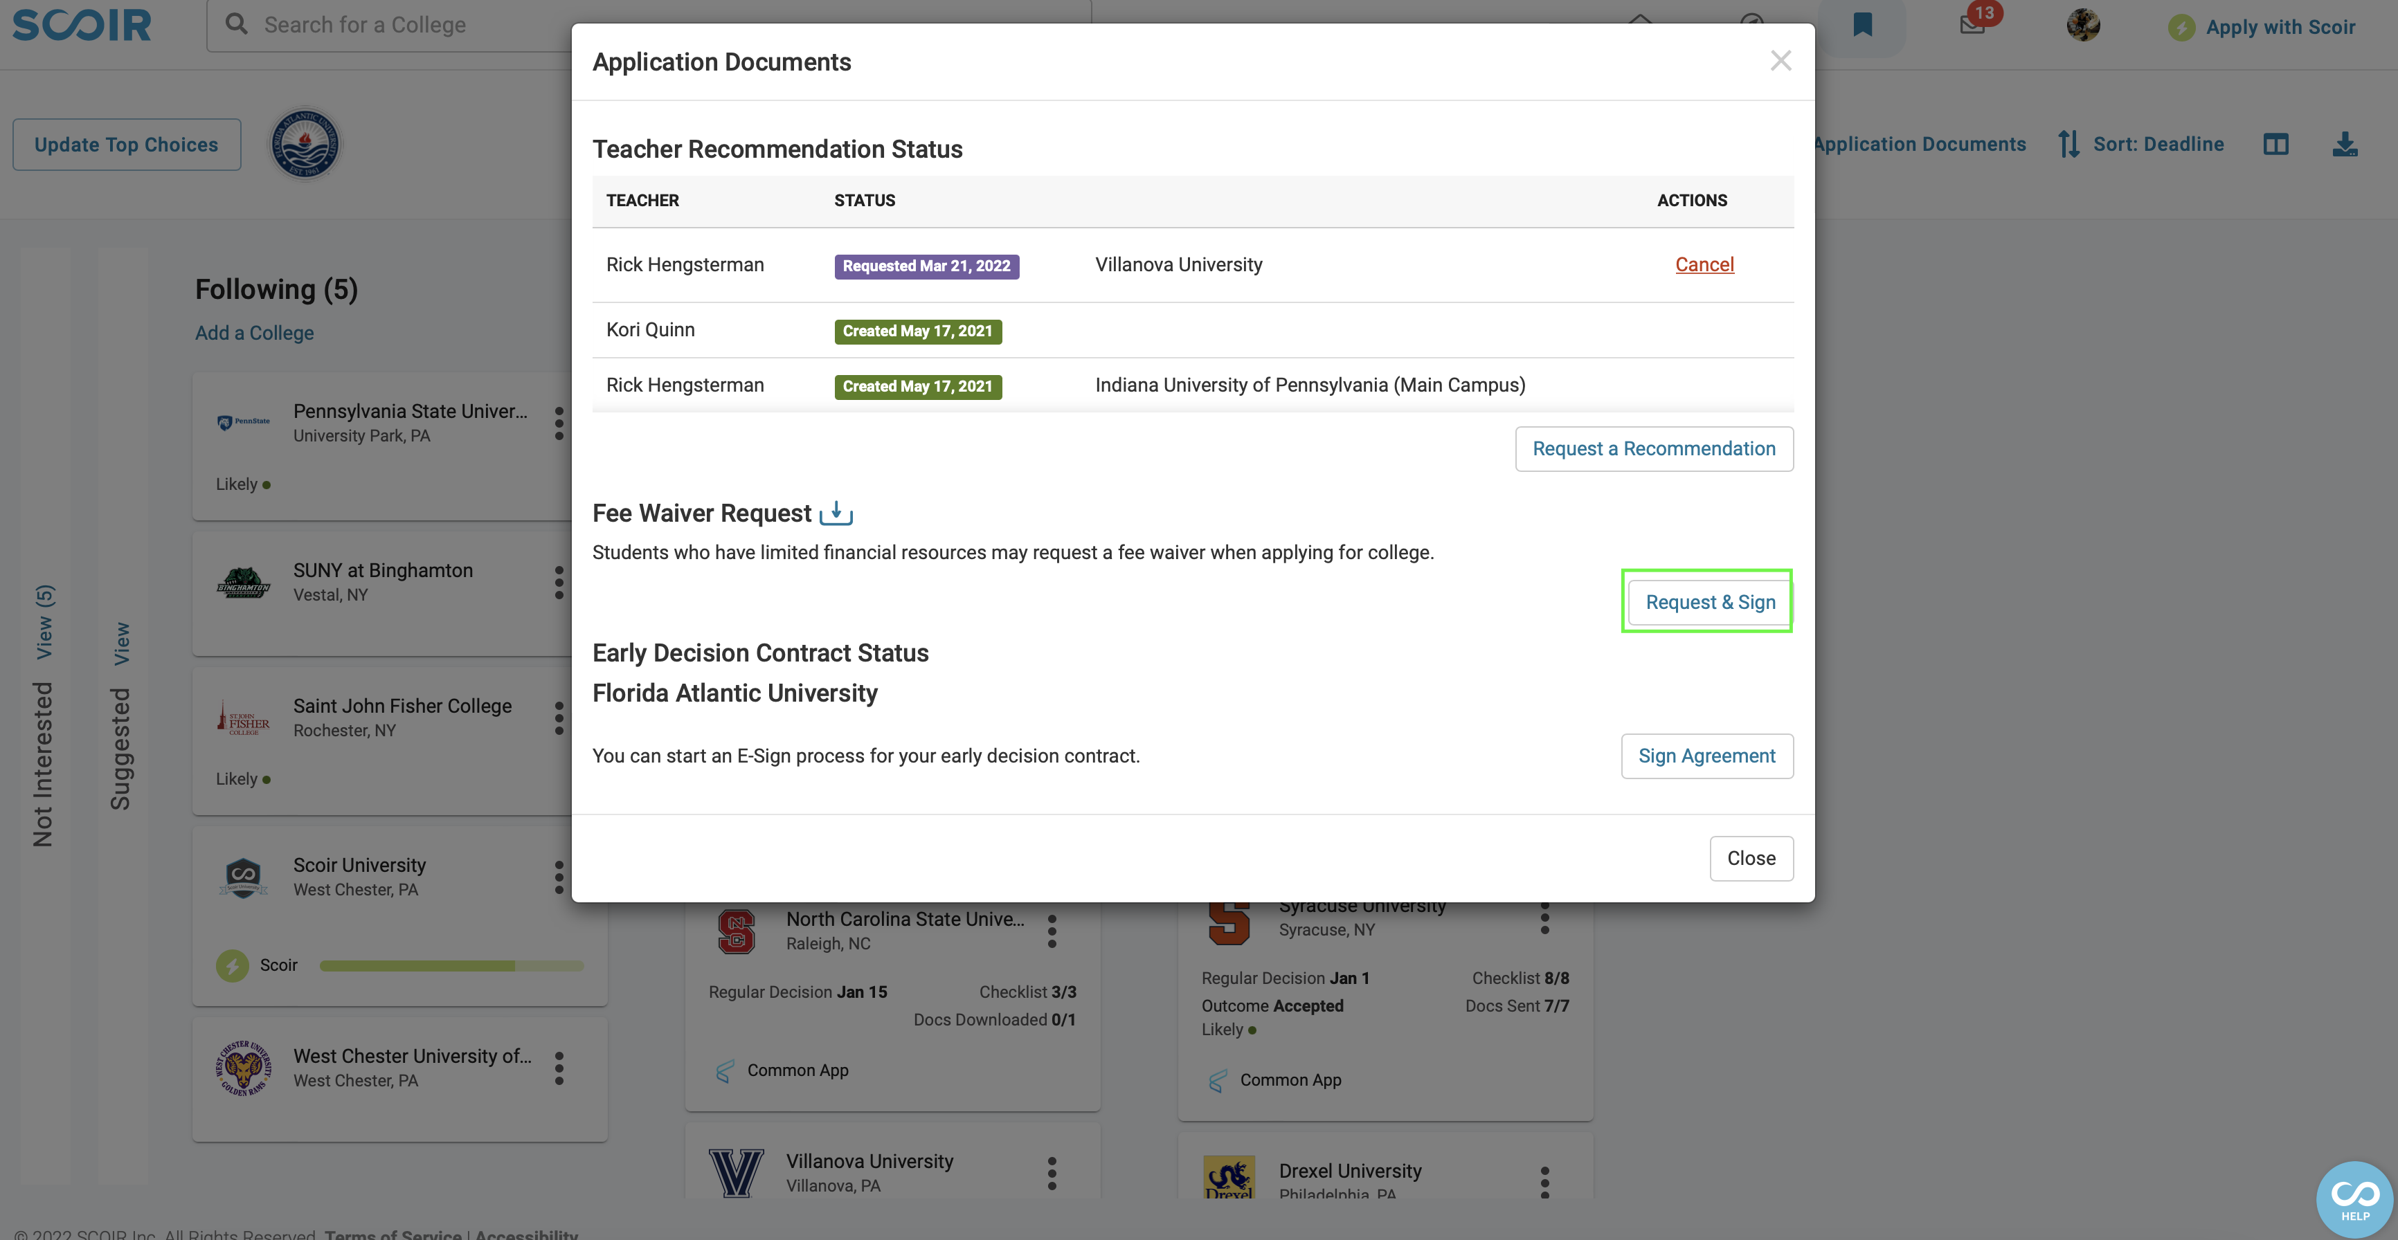Cancel the Villanova University recommendation request
Image resolution: width=2398 pixels, height=1240 pixels.
point(1704,265)
